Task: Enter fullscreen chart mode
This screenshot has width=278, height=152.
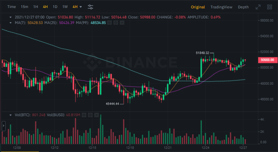Action: tap(258, 7)
